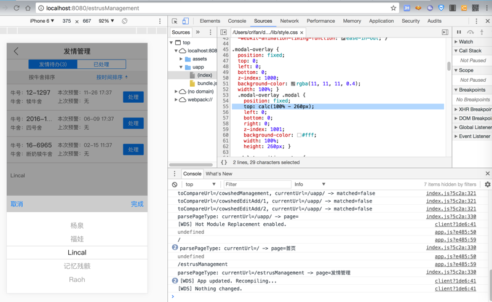This screenshot has height=302, width=492.
Task: Click 处理 button for cow 12–1297
Action: point(133,97)
